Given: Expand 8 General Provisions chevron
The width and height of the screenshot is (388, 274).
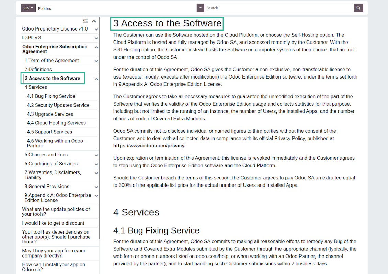Looking at the screenshot, I should coord(96,187).
